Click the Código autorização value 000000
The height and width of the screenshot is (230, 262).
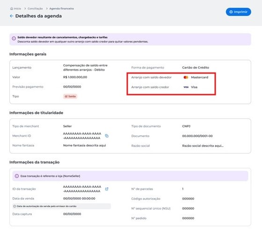(x=188, y=199)
